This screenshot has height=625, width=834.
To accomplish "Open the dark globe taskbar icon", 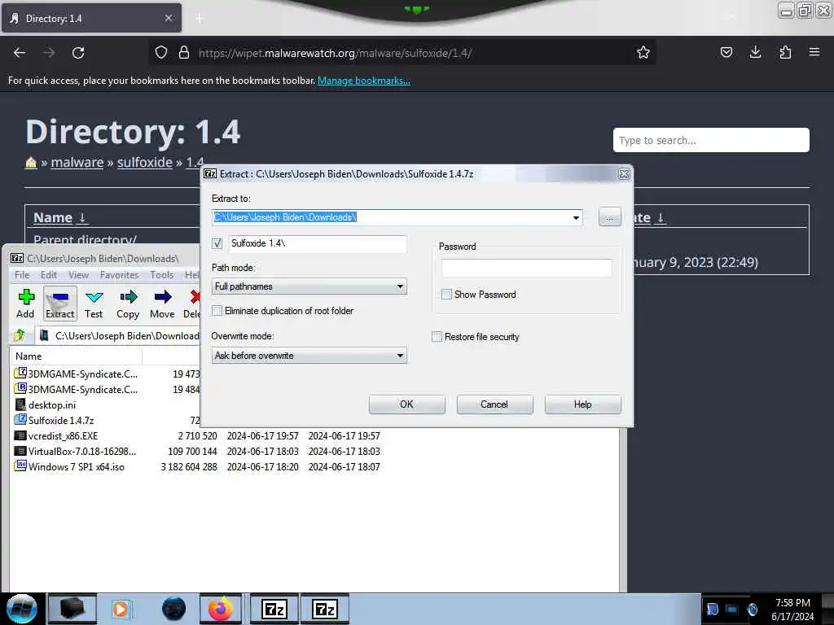I will 173,609.
